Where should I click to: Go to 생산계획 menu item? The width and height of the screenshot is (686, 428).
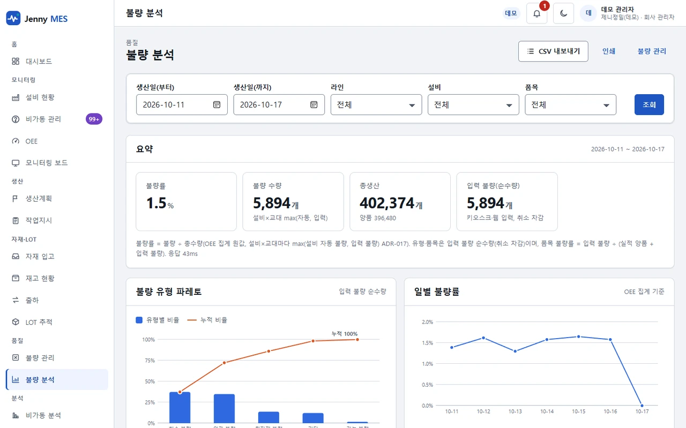pos(57,198)
